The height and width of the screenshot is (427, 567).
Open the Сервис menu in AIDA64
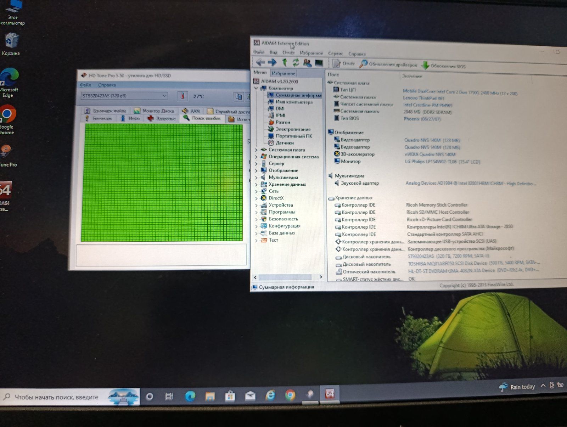coord(335,54)
